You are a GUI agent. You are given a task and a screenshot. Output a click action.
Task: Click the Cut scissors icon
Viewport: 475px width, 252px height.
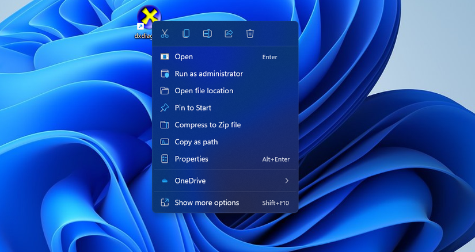tap(165, 33)
